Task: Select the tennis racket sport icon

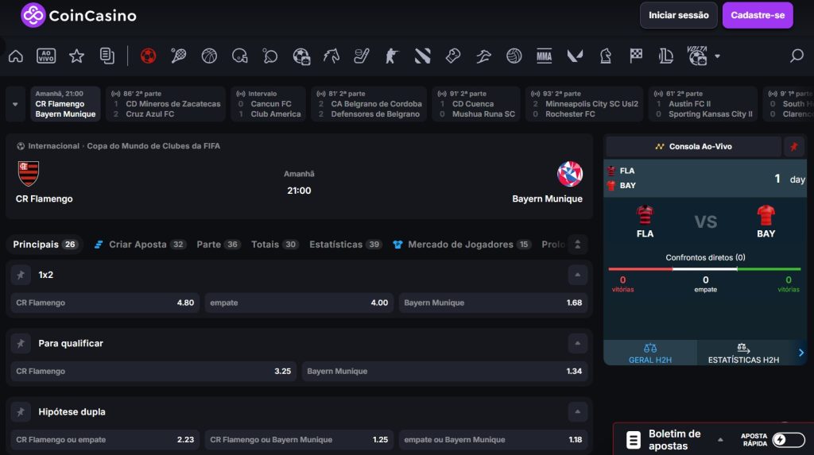Action: [179, 56]
